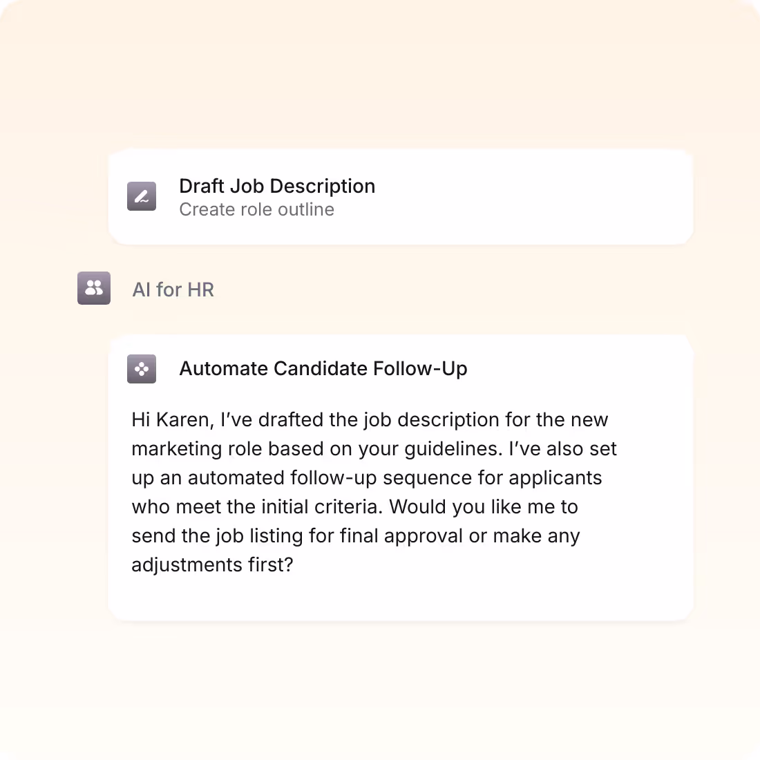The height and width of the screenshot is (760, 760).
Task: Open the Draft Job Description title
Action: (x=277, y=186)
